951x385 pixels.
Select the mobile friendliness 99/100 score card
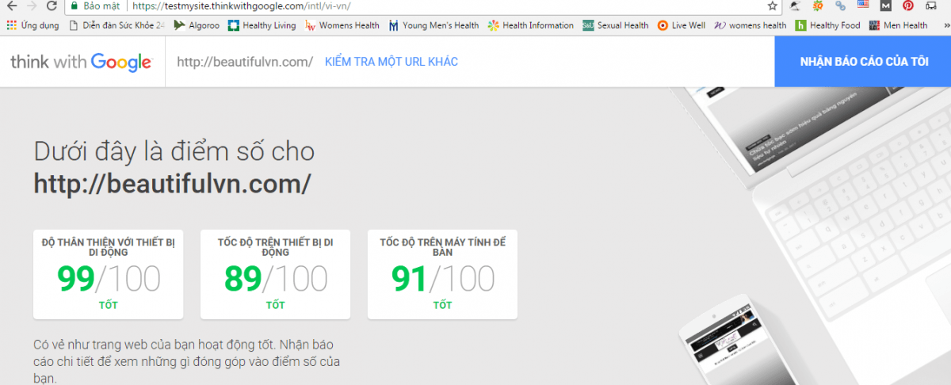[x=109, y=274]
